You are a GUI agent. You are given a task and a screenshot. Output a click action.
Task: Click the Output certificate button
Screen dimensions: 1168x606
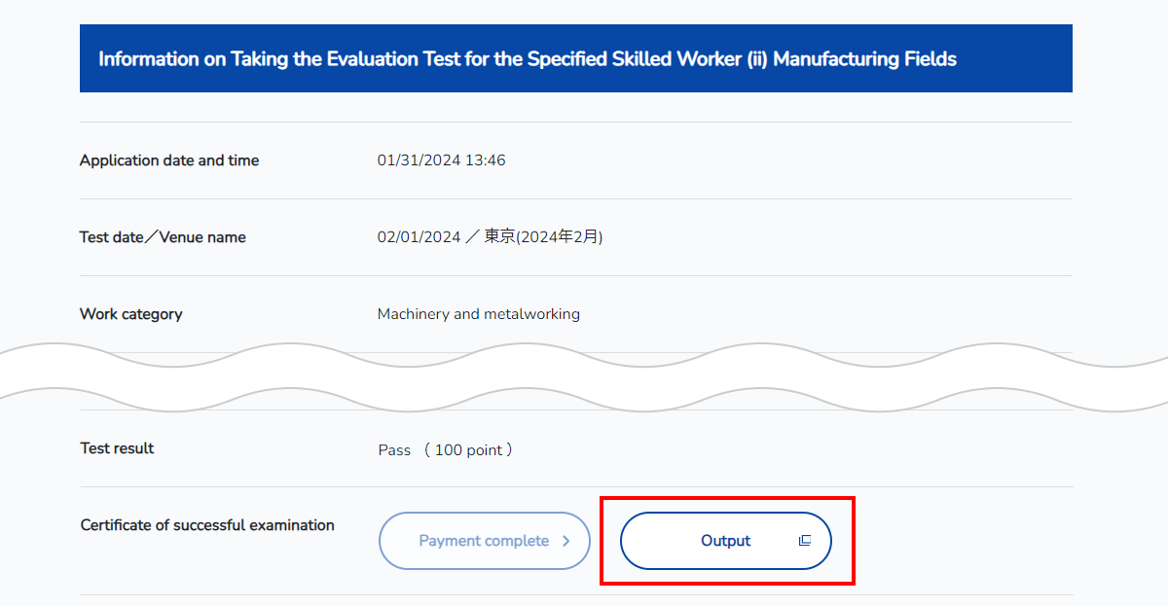point(726,541)
